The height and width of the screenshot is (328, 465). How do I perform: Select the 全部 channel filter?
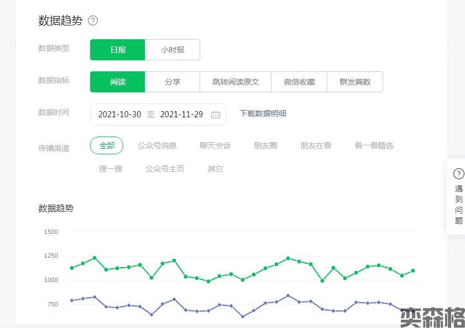point(107,145)
